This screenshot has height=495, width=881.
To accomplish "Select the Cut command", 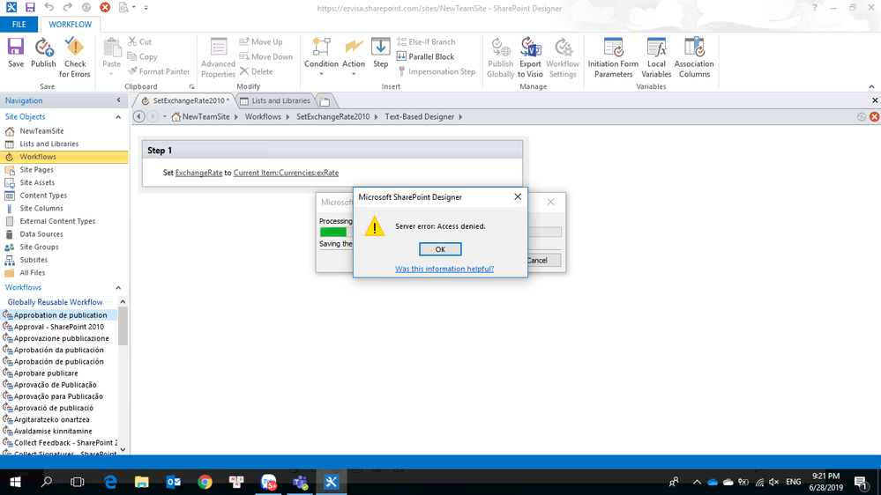I will click(x=140, y=41).
